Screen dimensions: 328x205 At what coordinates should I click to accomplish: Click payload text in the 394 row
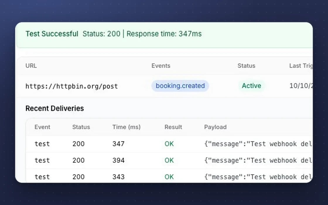258,160
